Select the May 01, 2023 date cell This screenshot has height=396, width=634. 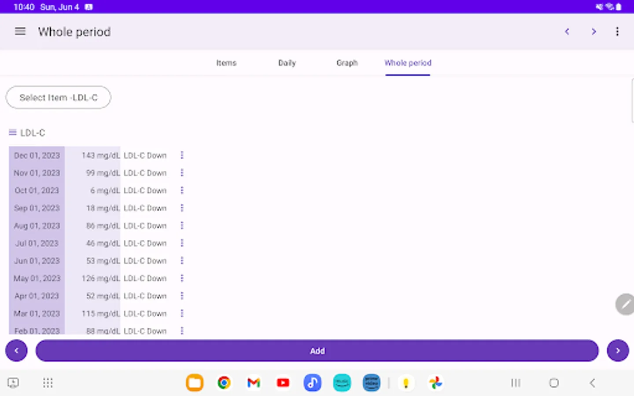(x=37, y=279)
